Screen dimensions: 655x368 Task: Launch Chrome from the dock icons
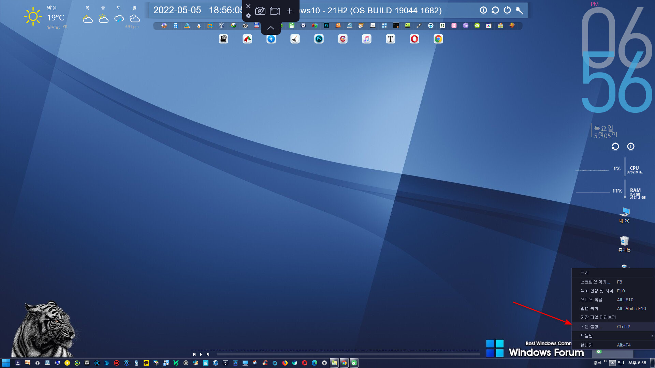tap(438, 39)
